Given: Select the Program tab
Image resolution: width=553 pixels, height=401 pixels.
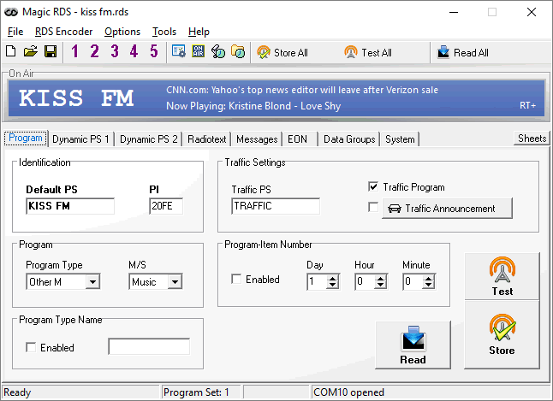Looking at the screenshot, I should coord(26,138).
